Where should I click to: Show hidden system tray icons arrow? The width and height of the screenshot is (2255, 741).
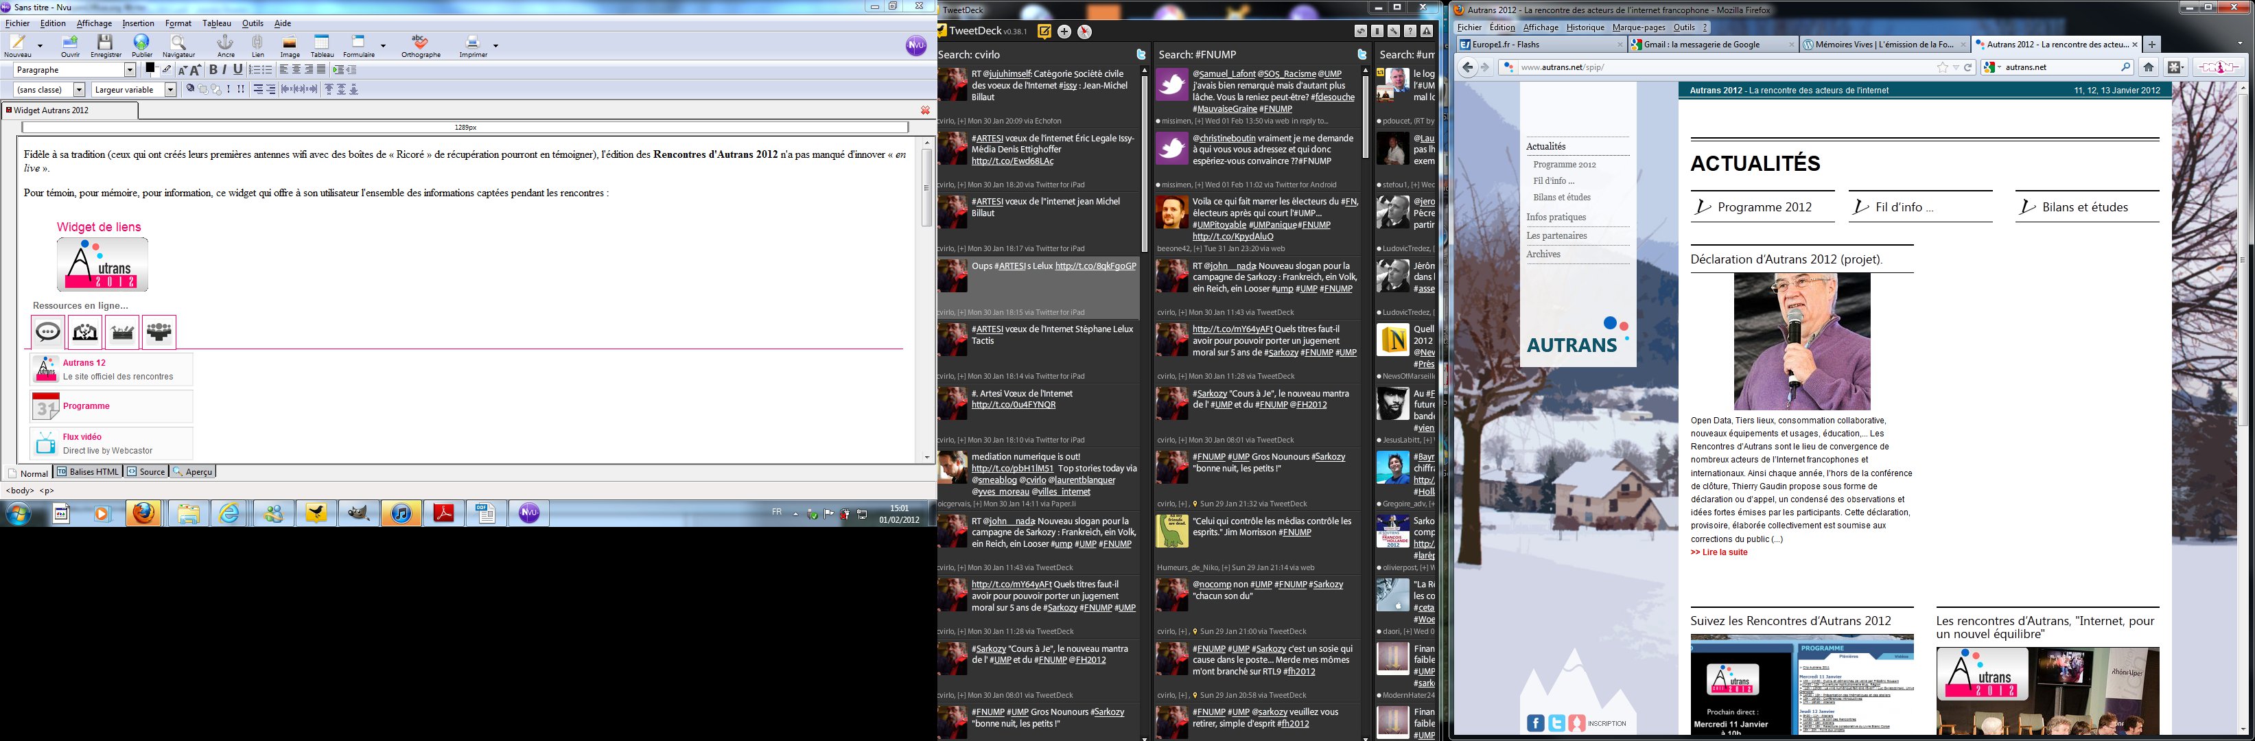click(x=796, y=515)
